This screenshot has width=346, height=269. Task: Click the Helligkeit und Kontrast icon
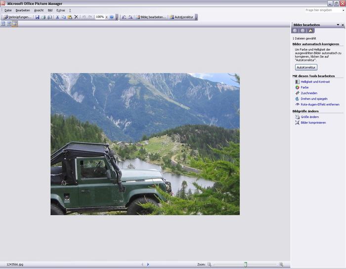297,82
